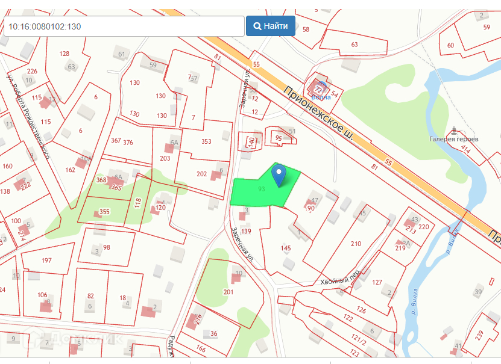The width and height of the screenshot is (501, 364).
Task: Click the ул. Роберта Рождественского label
Action: pyautogui.click(x=29, y=116)
